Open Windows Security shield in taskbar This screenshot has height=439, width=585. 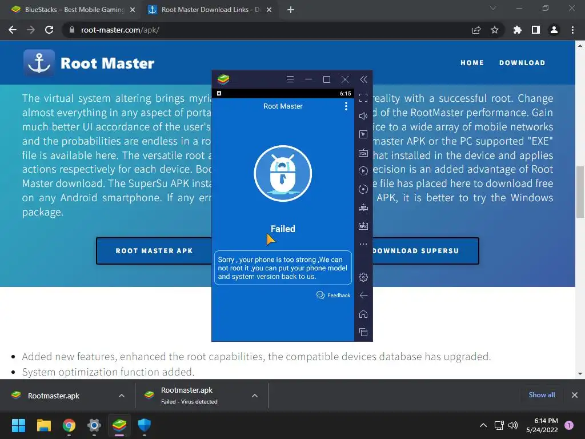[145, 425]
